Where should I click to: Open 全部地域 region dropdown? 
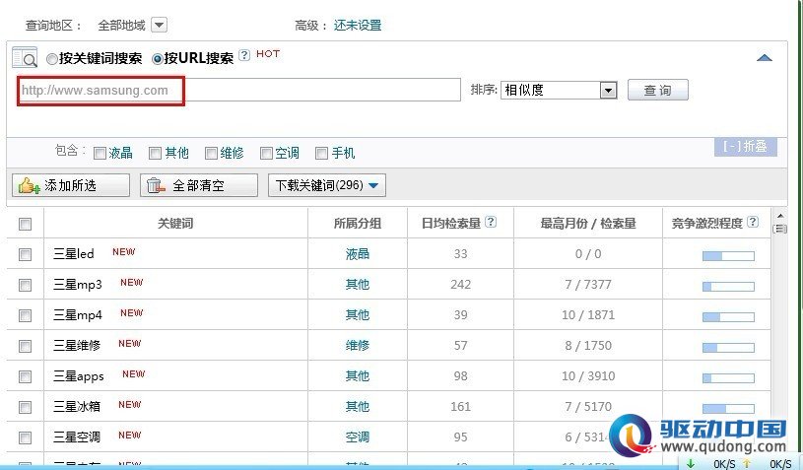point(160,25)
